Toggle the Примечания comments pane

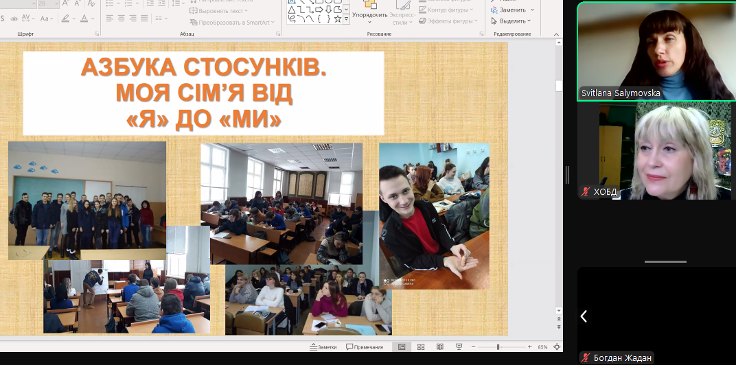pos(365,347)
